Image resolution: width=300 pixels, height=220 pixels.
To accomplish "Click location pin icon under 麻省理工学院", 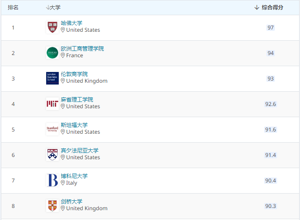I will click(63, 106).
